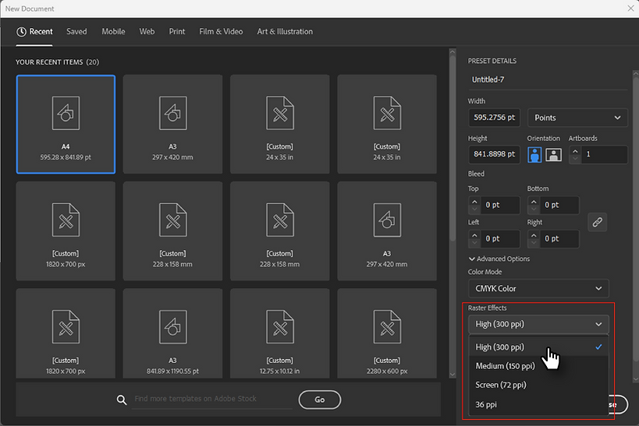The width and height of the screenshot is (639, 426).
Task: Choose the 36 ppi raster option
Action: 538,404
